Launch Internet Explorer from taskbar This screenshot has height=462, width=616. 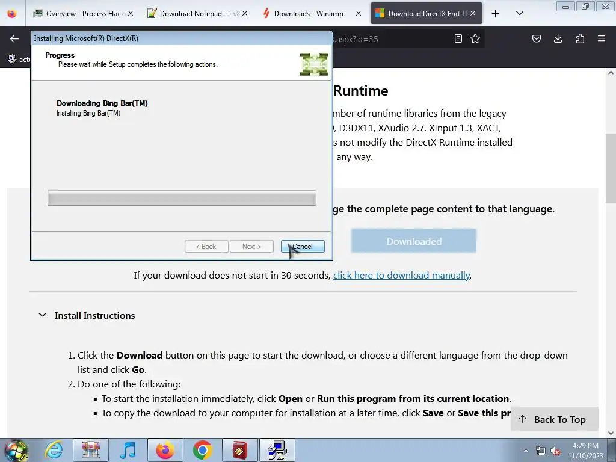pos(54,450)
